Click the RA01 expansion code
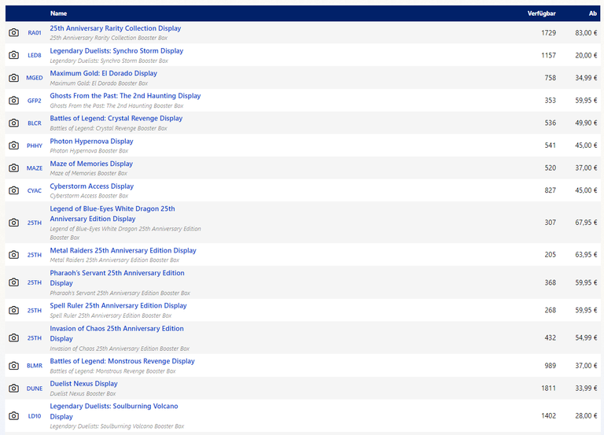The height and width of the screenshot is (435, 604). coord(35,33)
